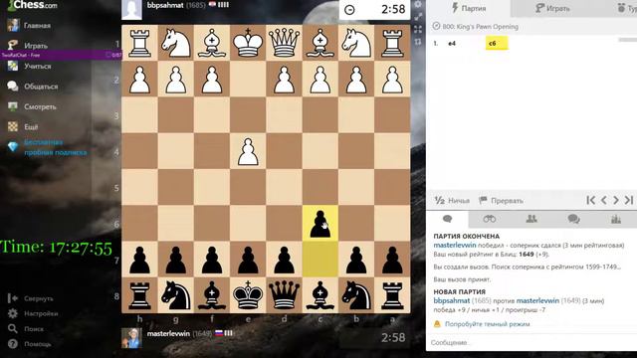
Task: Go to the previous move arrow
Action: point(604,200)
